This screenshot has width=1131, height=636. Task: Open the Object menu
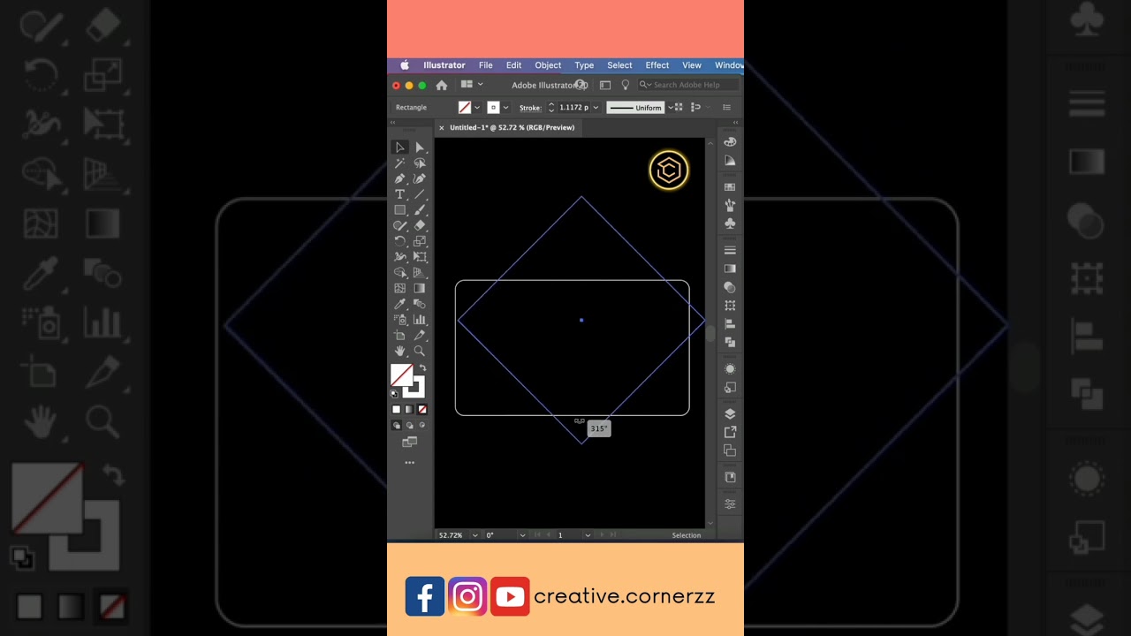coord(548,65)
